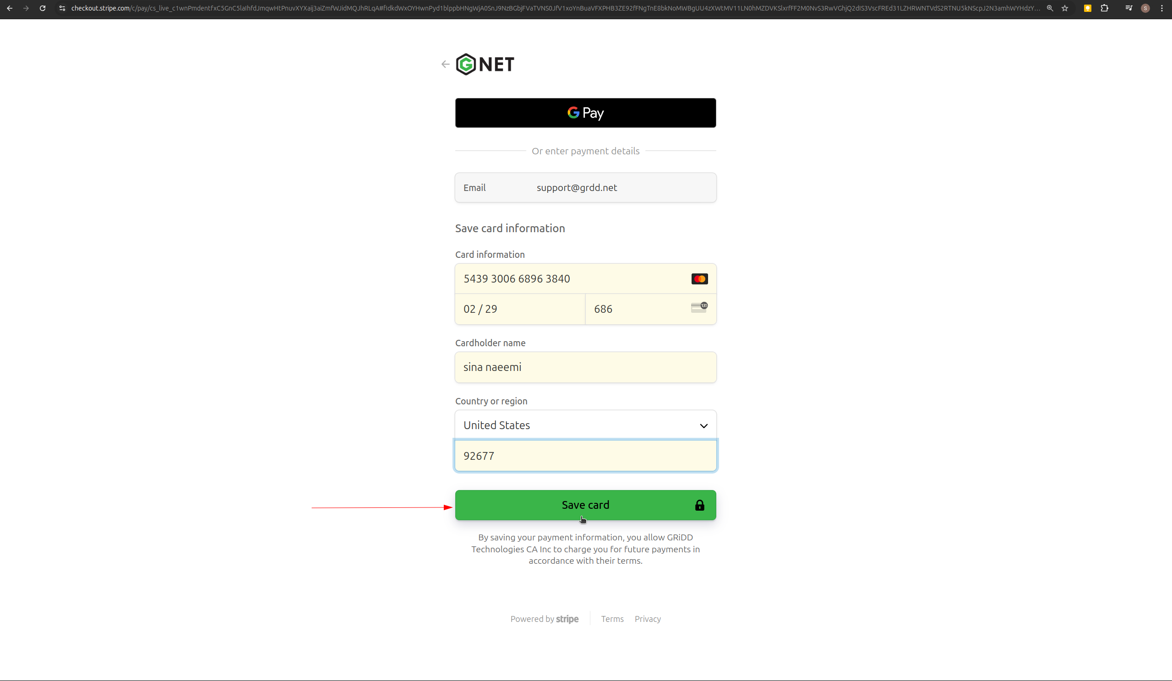Image resolution: width=1172 pixels, height=681 pixels.
Task: Open the media controls icon
Action: [x=1129, y=8]
